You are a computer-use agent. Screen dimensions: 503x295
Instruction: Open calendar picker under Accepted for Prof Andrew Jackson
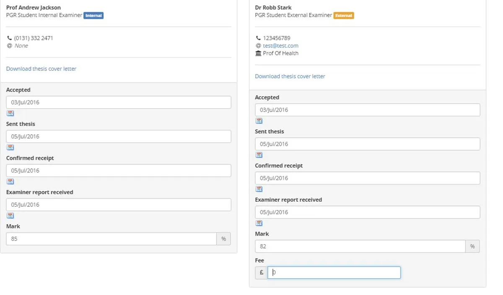tap(10, 113)
